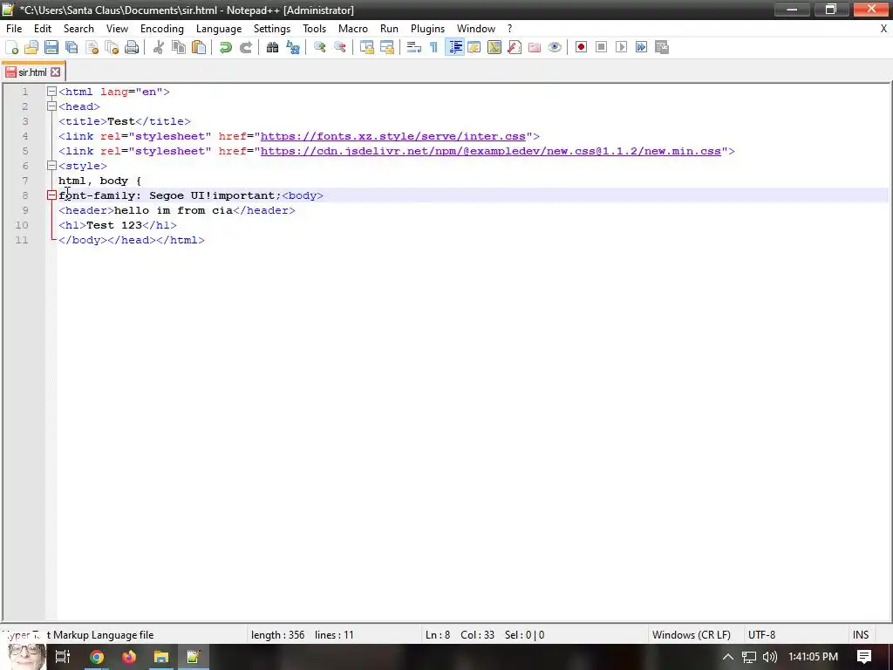Viewport: 893px width, 670px height.
Task: Collapse the body fold marker on line 8
Action: click(51, 195)
